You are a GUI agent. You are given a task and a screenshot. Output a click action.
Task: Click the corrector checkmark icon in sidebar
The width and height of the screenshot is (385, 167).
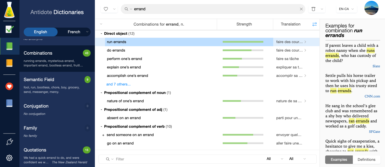[x=9, y=29]
